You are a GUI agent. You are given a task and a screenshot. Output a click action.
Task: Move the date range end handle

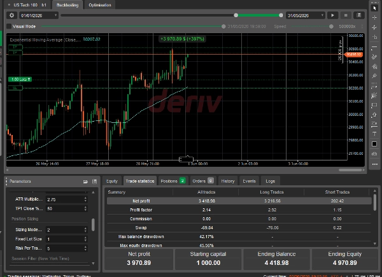(x=281, y=15)
